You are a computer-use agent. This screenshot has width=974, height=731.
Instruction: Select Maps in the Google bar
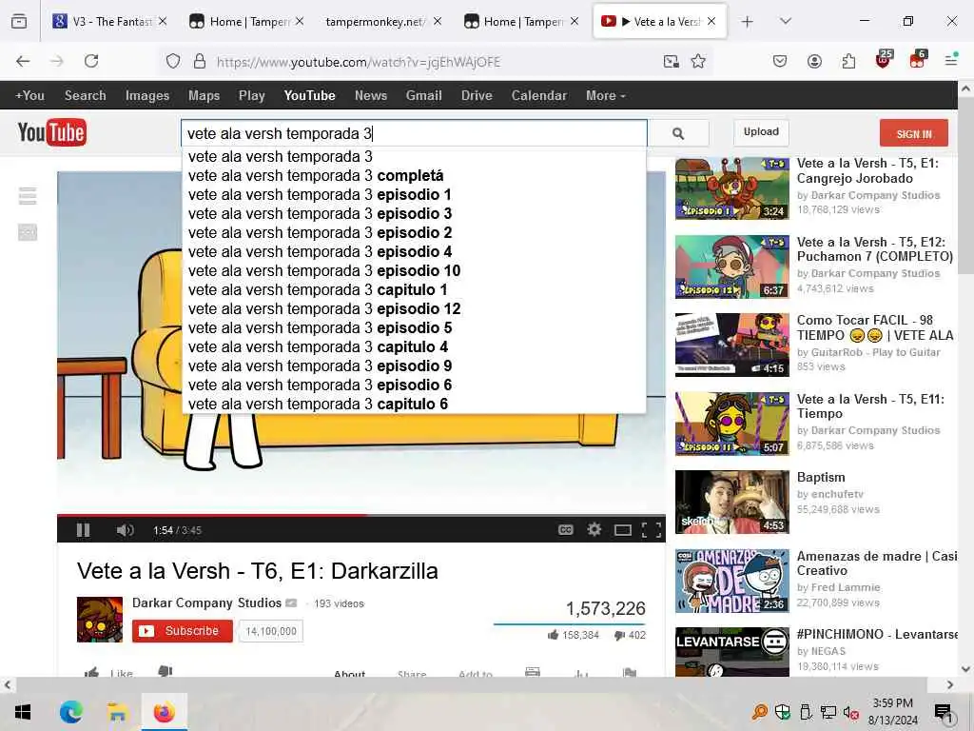tap(204, 96)
